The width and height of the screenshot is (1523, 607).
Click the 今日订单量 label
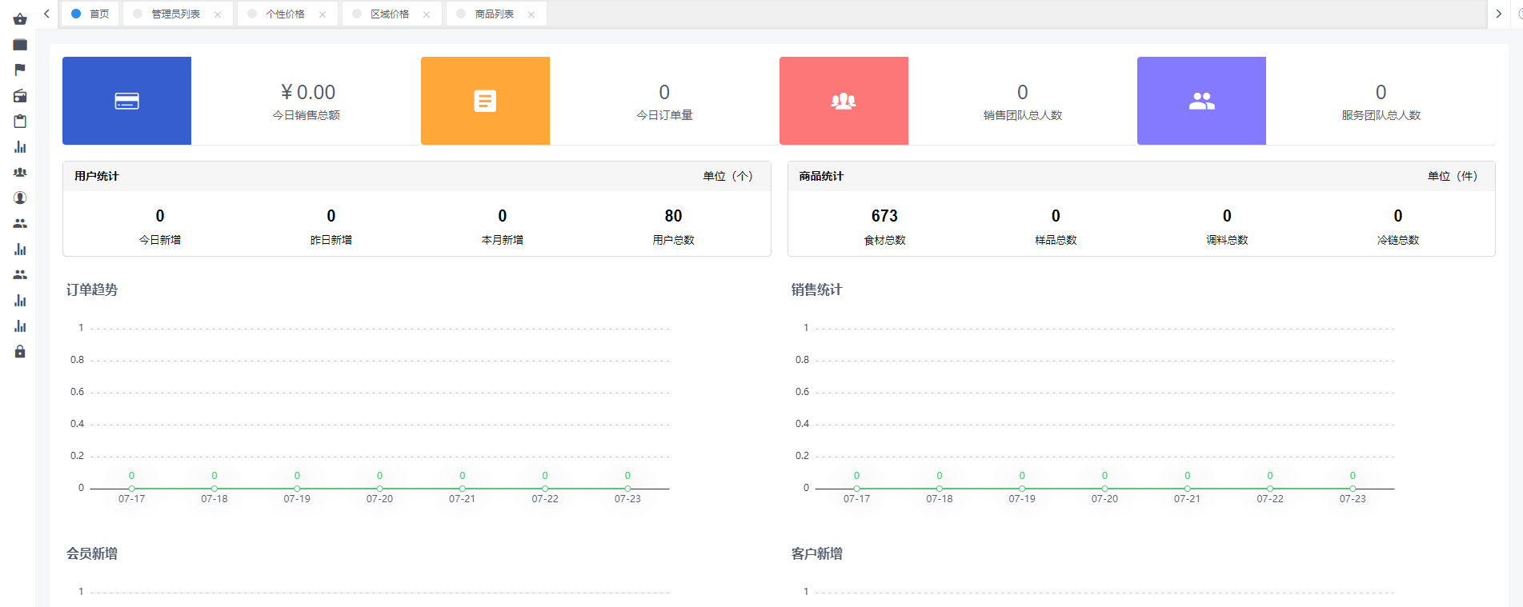[x=664, y=115]
